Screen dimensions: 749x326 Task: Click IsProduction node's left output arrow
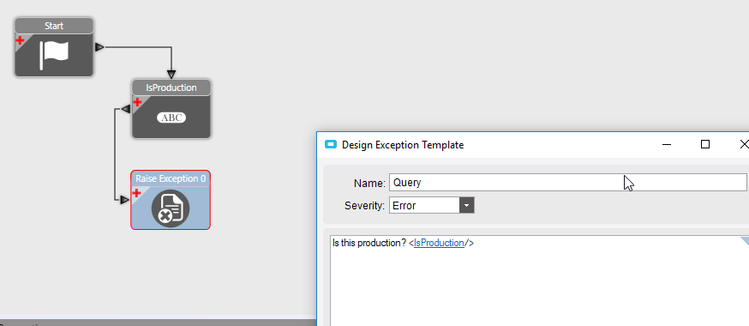point(126,110)
